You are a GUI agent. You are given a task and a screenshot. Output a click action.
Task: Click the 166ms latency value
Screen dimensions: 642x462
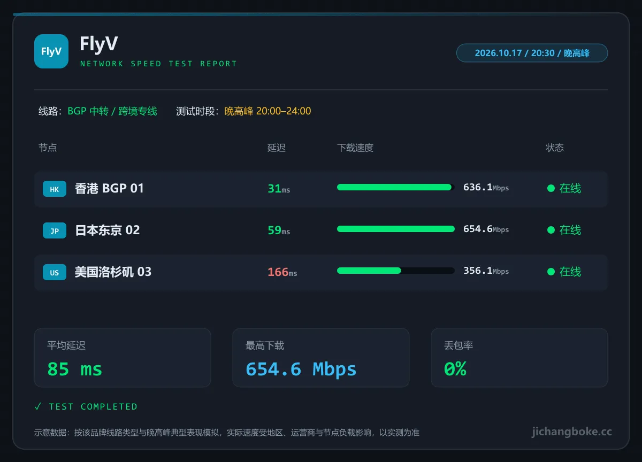coord(282,272)
